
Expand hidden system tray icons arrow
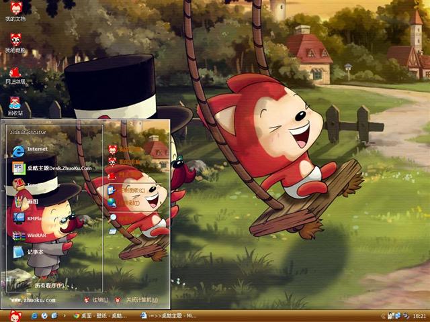pyautogui.click(x=383, y=316)
